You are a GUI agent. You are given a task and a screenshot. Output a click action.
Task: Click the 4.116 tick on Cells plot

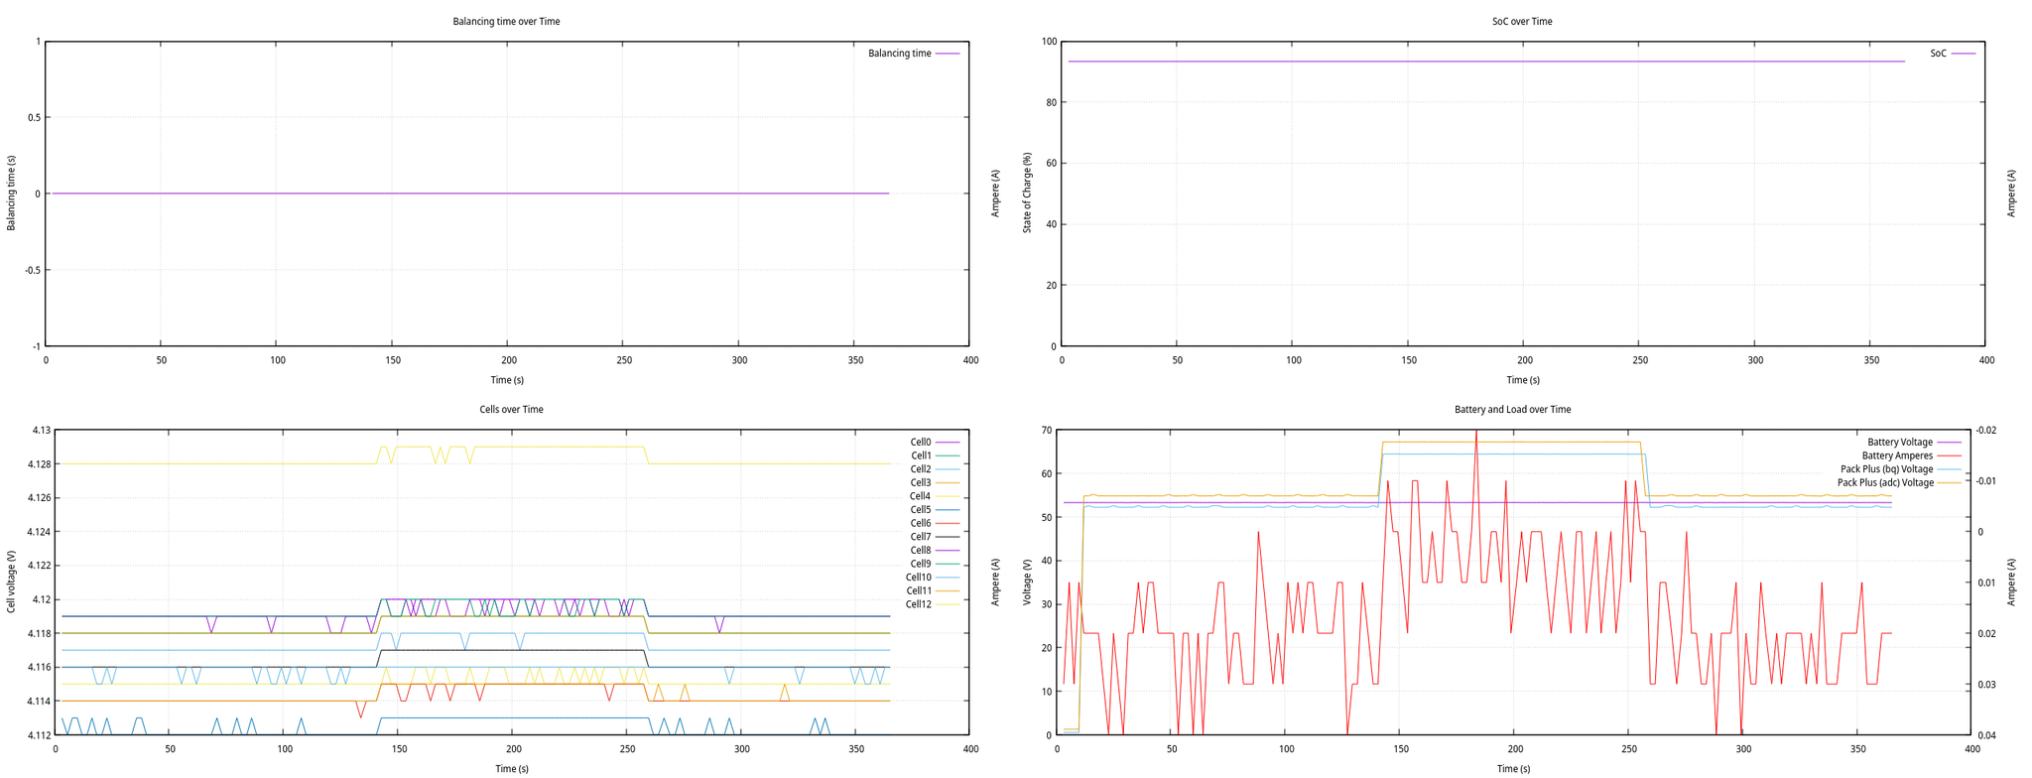tap(40, 668)
